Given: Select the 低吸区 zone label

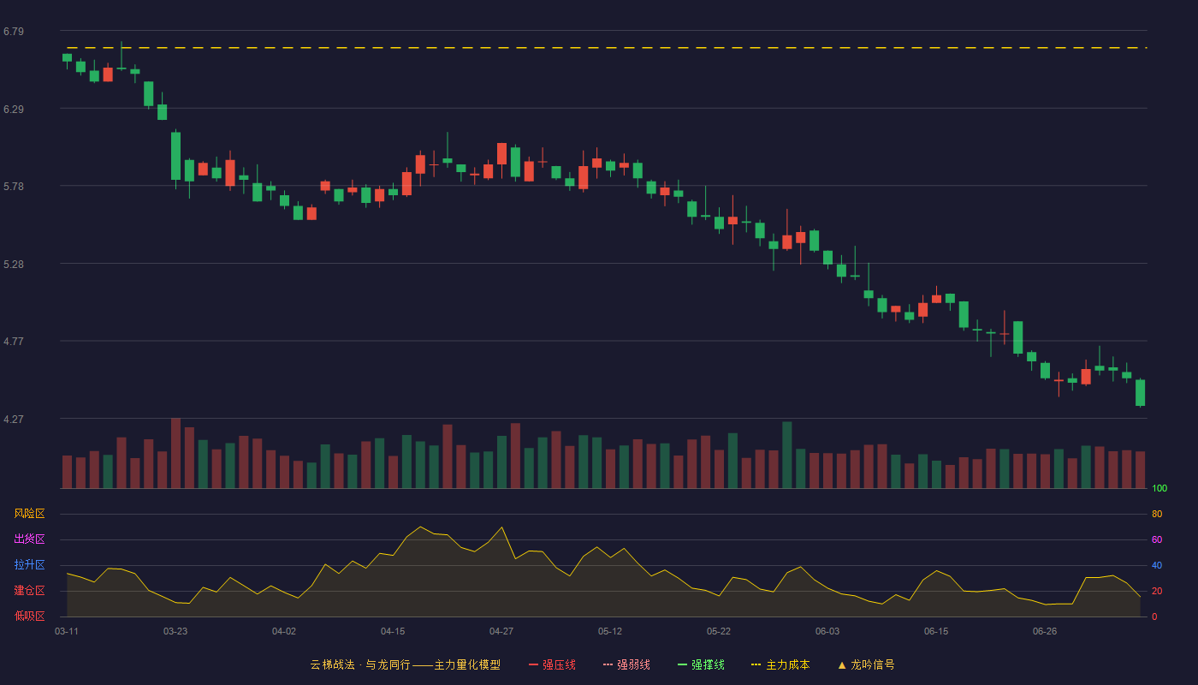Looking at the screenshot, I should tap(29, 616).
